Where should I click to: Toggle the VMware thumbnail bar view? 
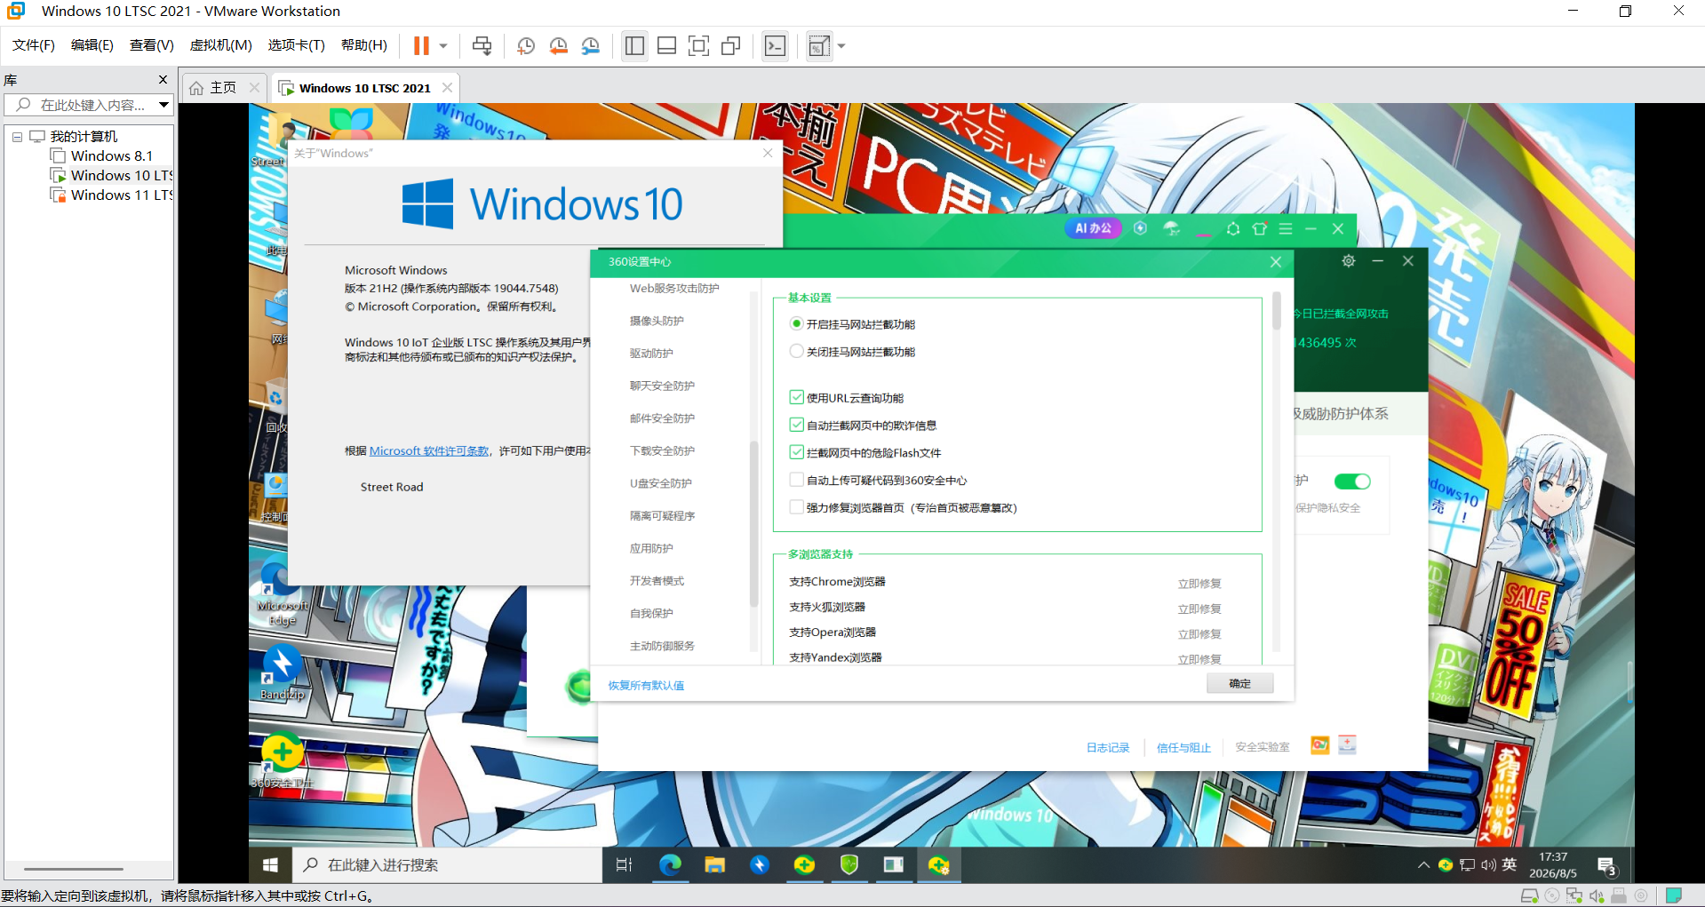(x=667, y=45)
